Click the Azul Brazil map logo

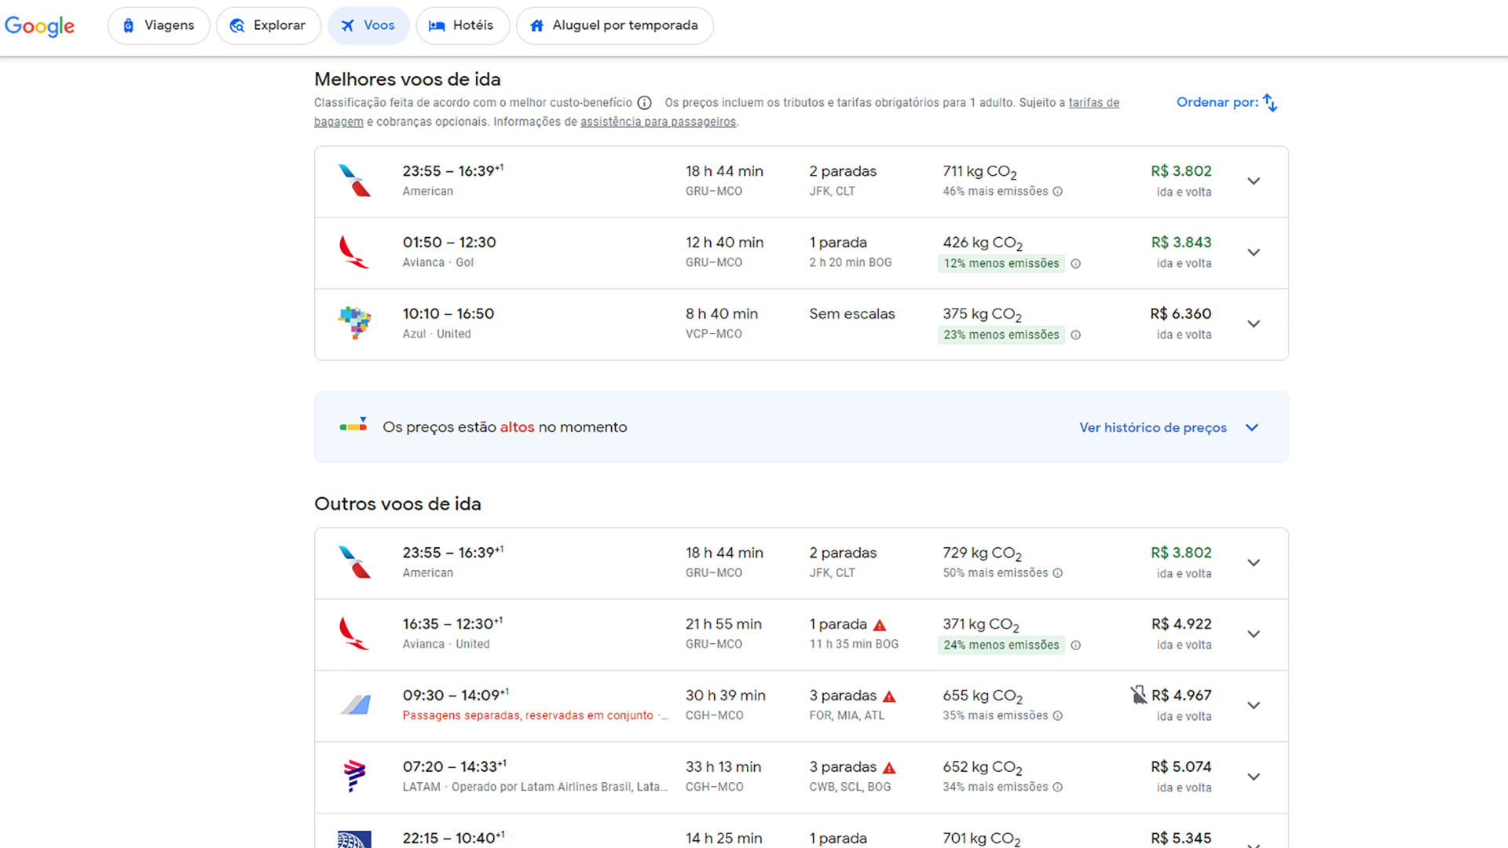click(355, 323)
